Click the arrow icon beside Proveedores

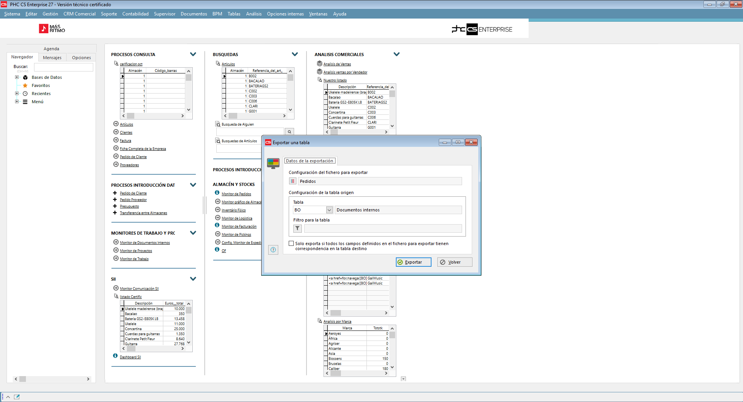[116, 164]
